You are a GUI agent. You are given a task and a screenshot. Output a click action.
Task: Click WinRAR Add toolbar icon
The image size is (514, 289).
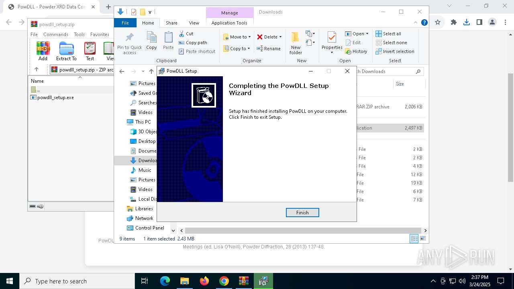coord(43,51)
